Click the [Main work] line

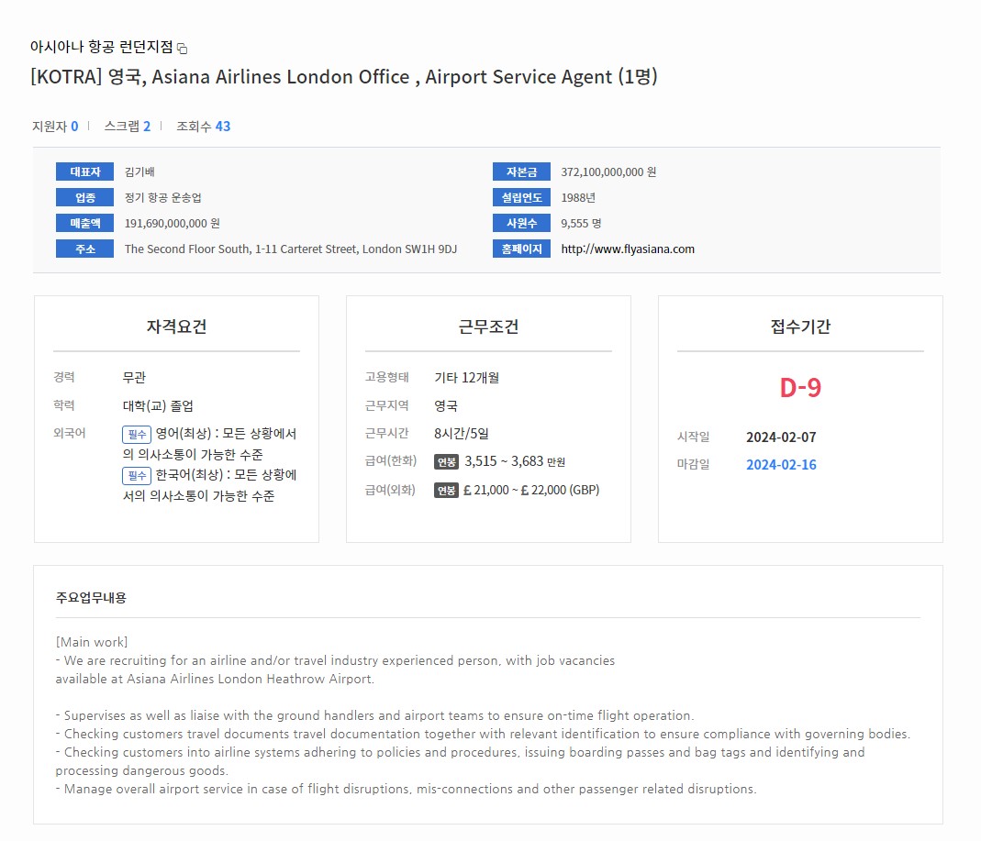coord(92,642)
